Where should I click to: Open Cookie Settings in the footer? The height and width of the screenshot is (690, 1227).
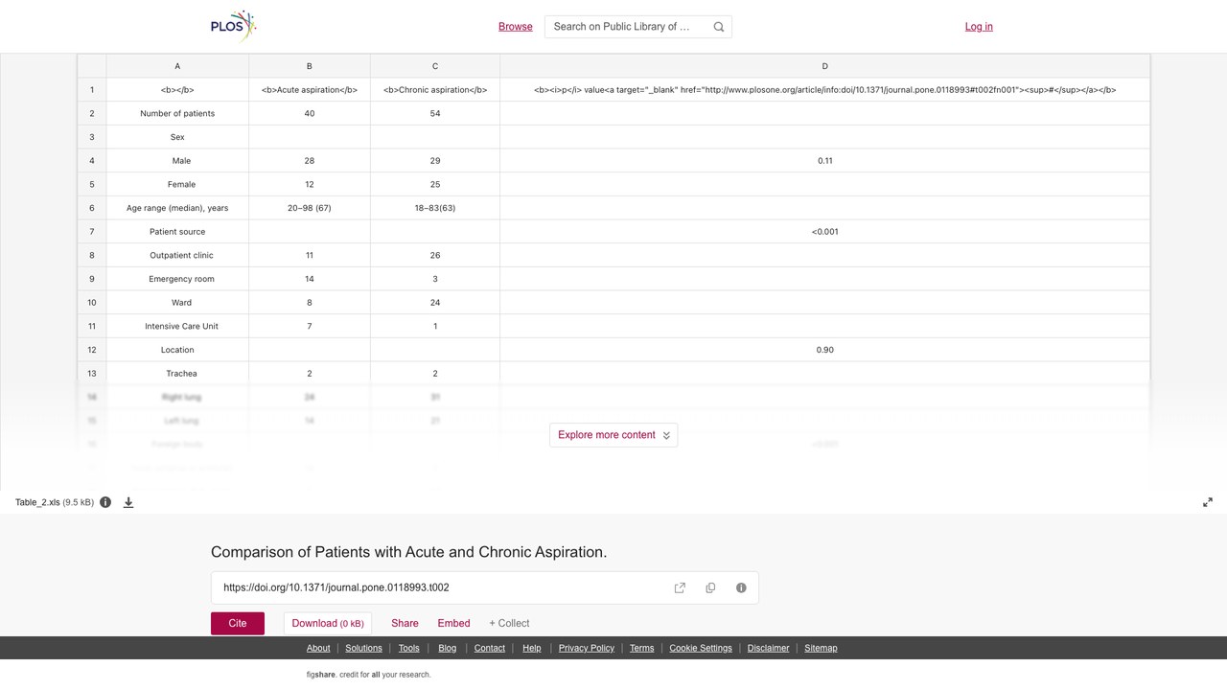click(x=701, y=648)
